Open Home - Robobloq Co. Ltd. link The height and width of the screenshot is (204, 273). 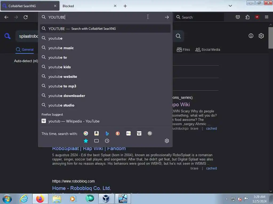(x=82, y=188)
